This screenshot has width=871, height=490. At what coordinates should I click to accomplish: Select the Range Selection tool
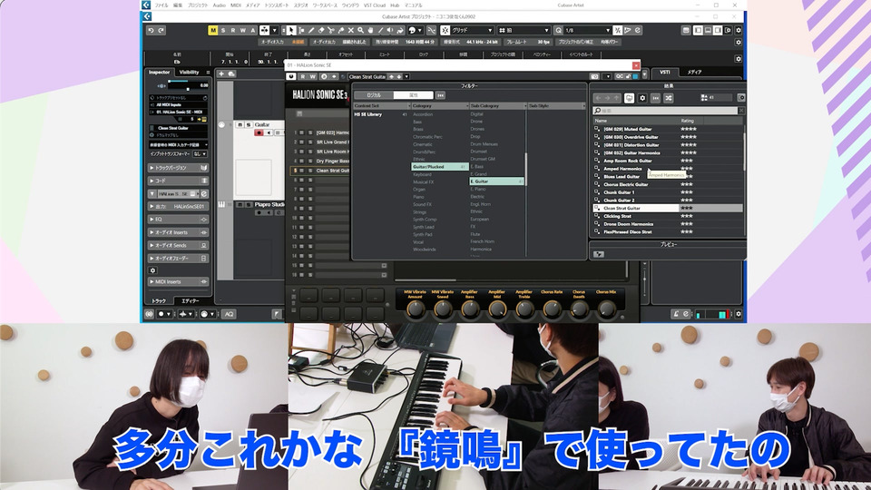click(301, 30)
